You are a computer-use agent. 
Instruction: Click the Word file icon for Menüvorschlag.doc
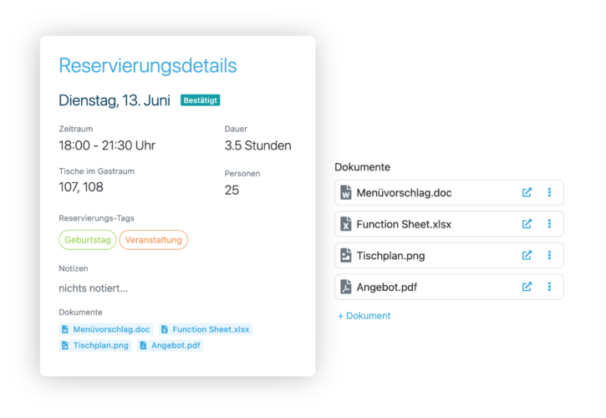346,192
